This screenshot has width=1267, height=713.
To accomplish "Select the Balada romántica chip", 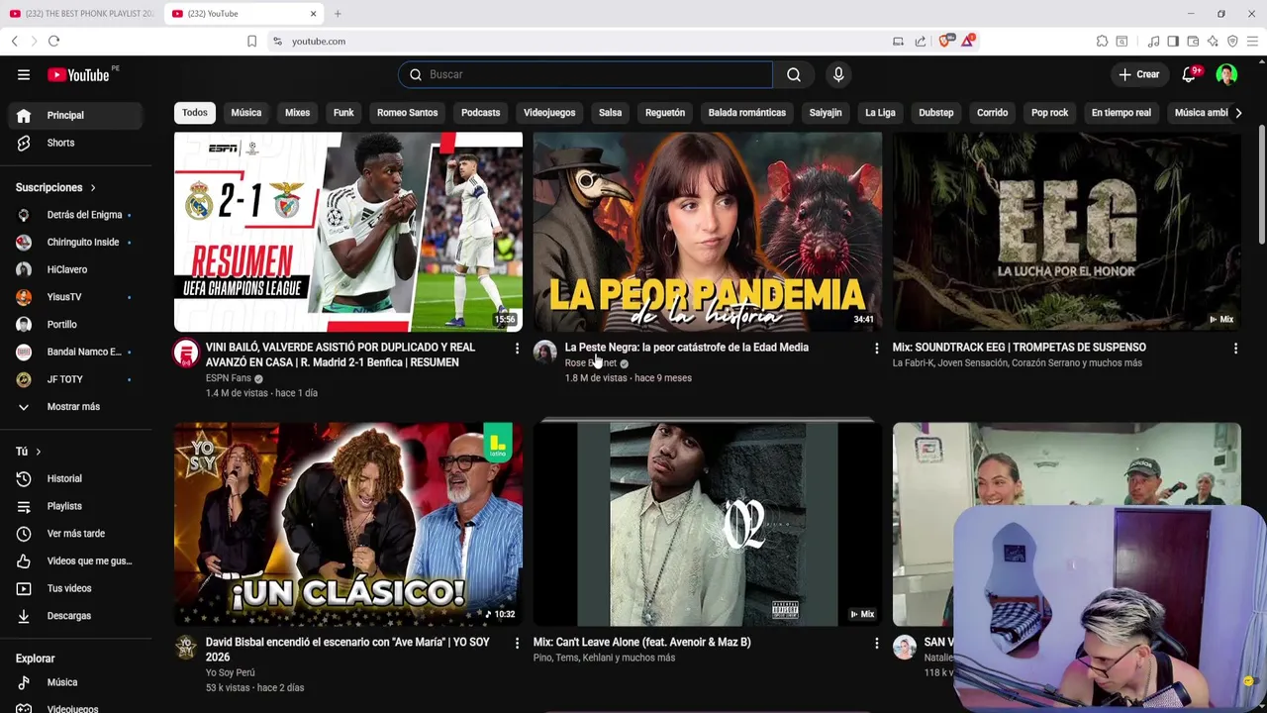I will point(747,113).
